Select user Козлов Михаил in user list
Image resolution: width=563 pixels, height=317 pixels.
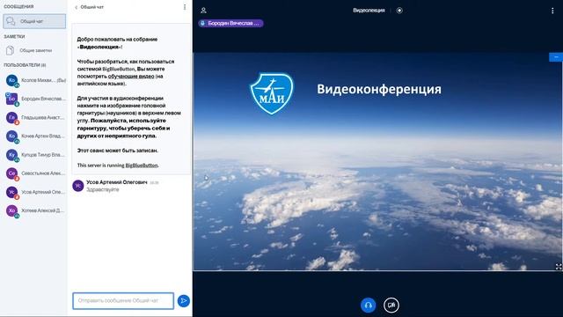click(35, 80)
